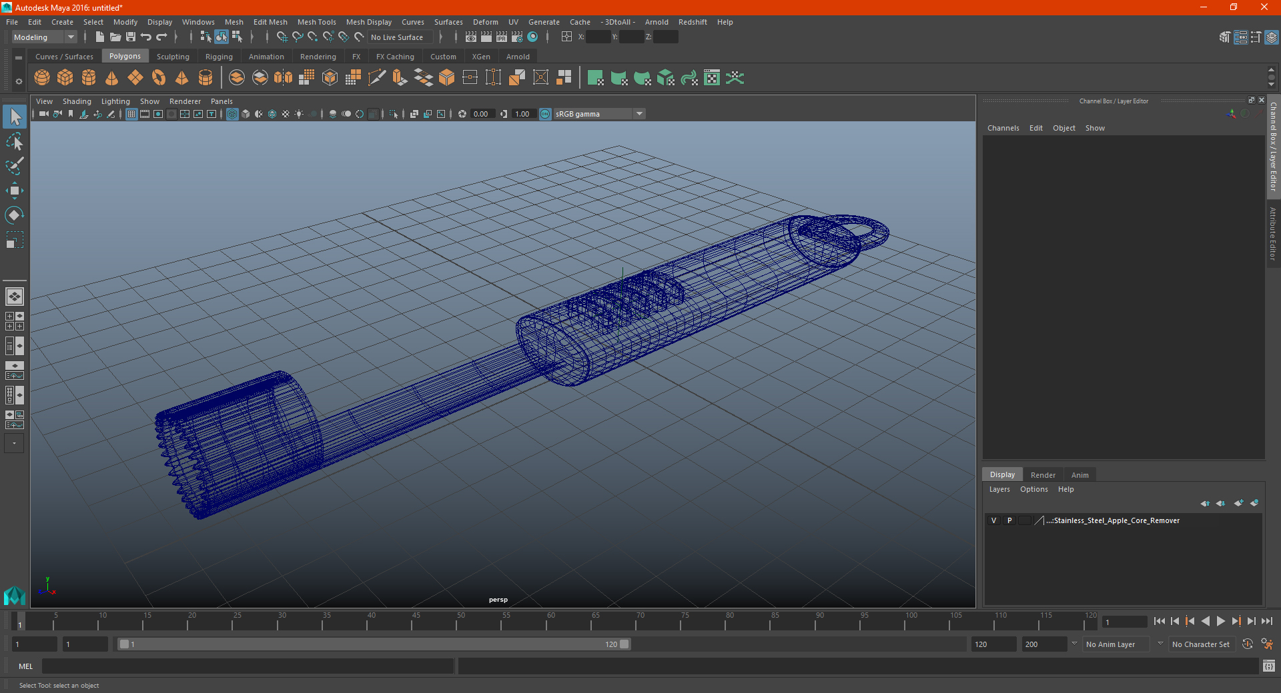Open the sRGB gamma view transform dropdown
Image resolution: width=1281 pixels, height=693 pixels.
pyautogui.click(x=639, y=114)
